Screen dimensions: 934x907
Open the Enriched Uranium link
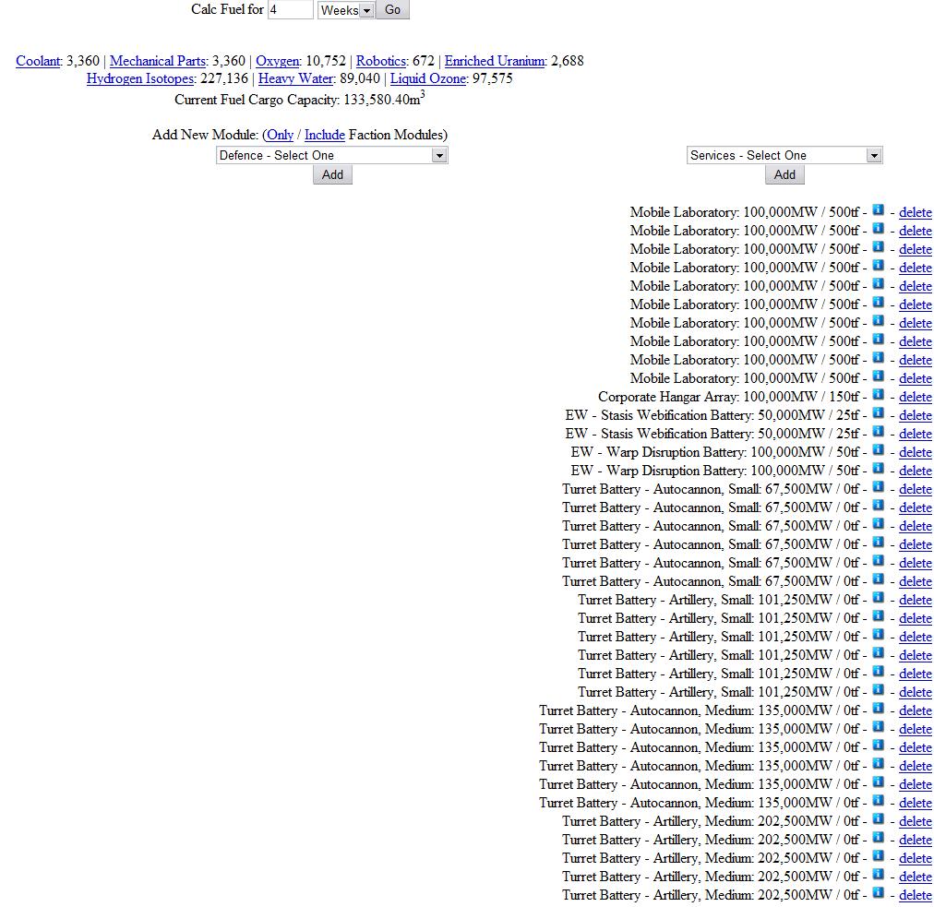click(x=495, y=61)
